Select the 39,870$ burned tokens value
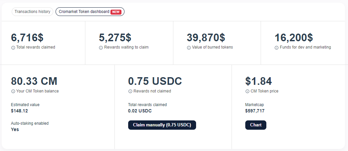This screenshot has height=151, width=348. 206,38
